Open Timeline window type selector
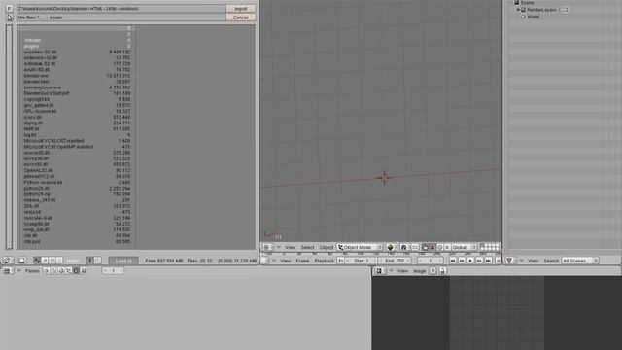Screen dimensions: 622x350 coord(264,261)
